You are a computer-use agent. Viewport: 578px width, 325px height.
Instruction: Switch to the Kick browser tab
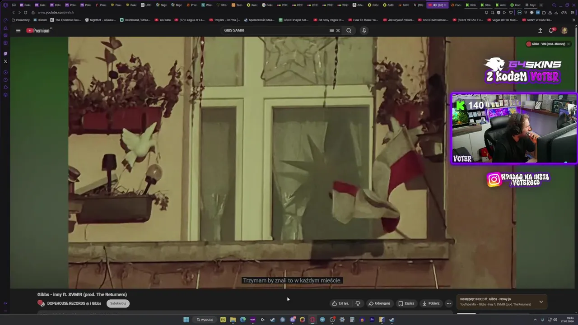pos(471,5)
